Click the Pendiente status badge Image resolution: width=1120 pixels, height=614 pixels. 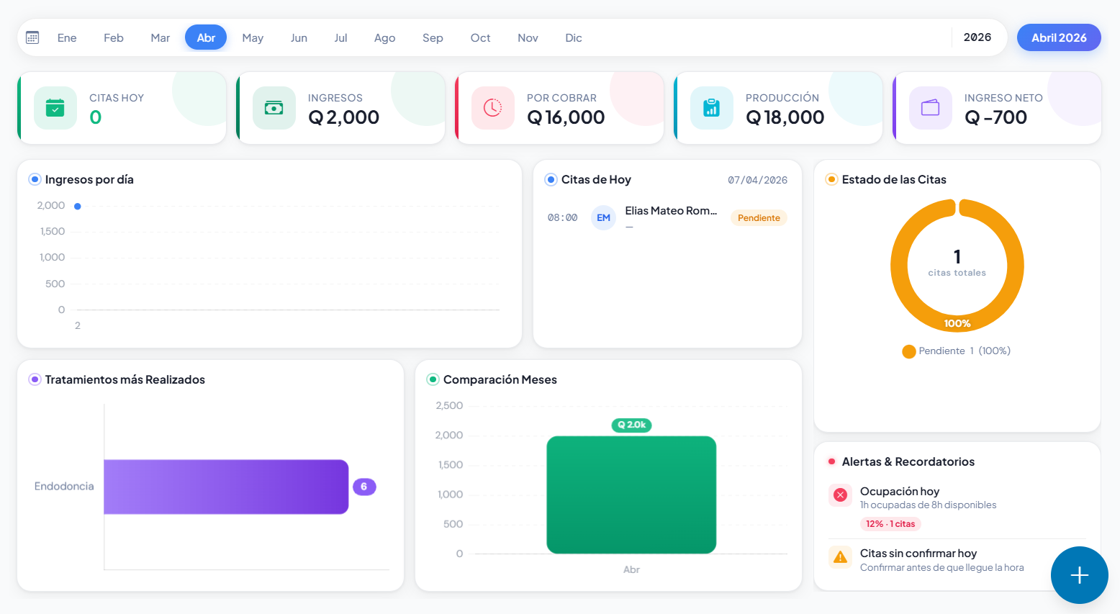pyautogui.click(x=758, y=217)
